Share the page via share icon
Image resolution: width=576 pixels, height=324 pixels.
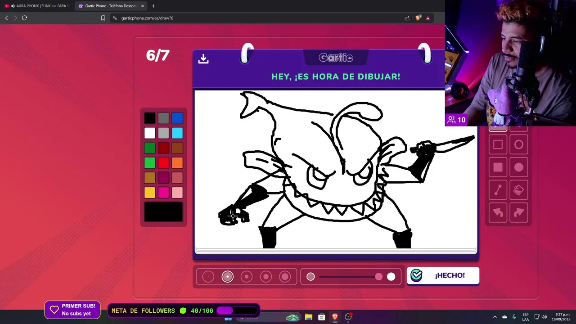point(407,18)
